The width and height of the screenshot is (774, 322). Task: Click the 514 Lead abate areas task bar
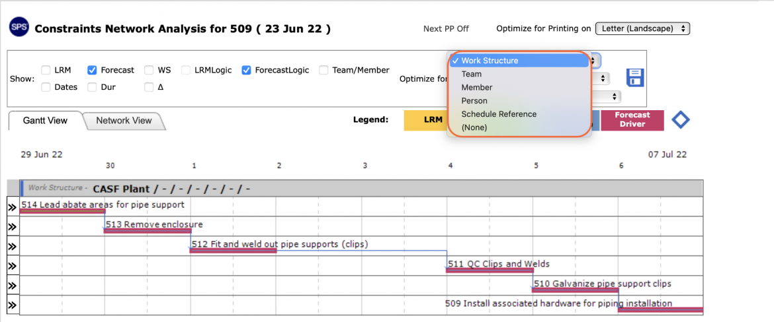(62, 211)
